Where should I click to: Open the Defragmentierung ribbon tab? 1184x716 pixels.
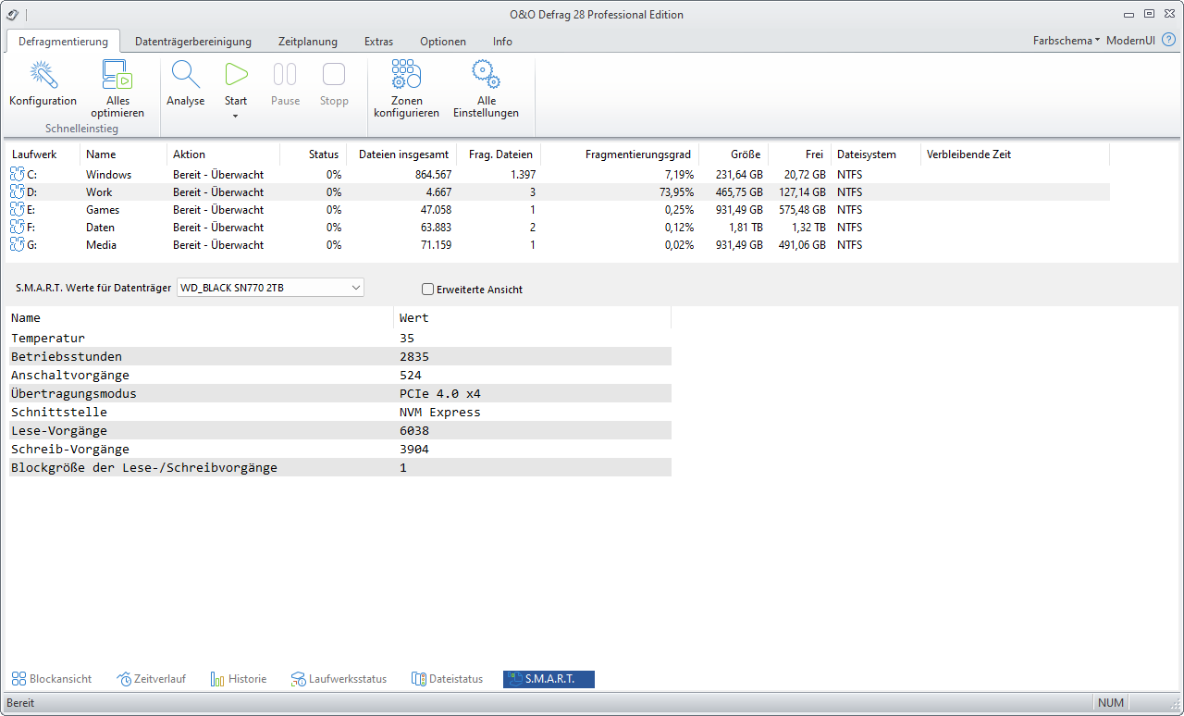63,42
